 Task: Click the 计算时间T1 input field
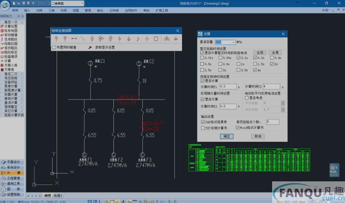click(x=228, y=87)
